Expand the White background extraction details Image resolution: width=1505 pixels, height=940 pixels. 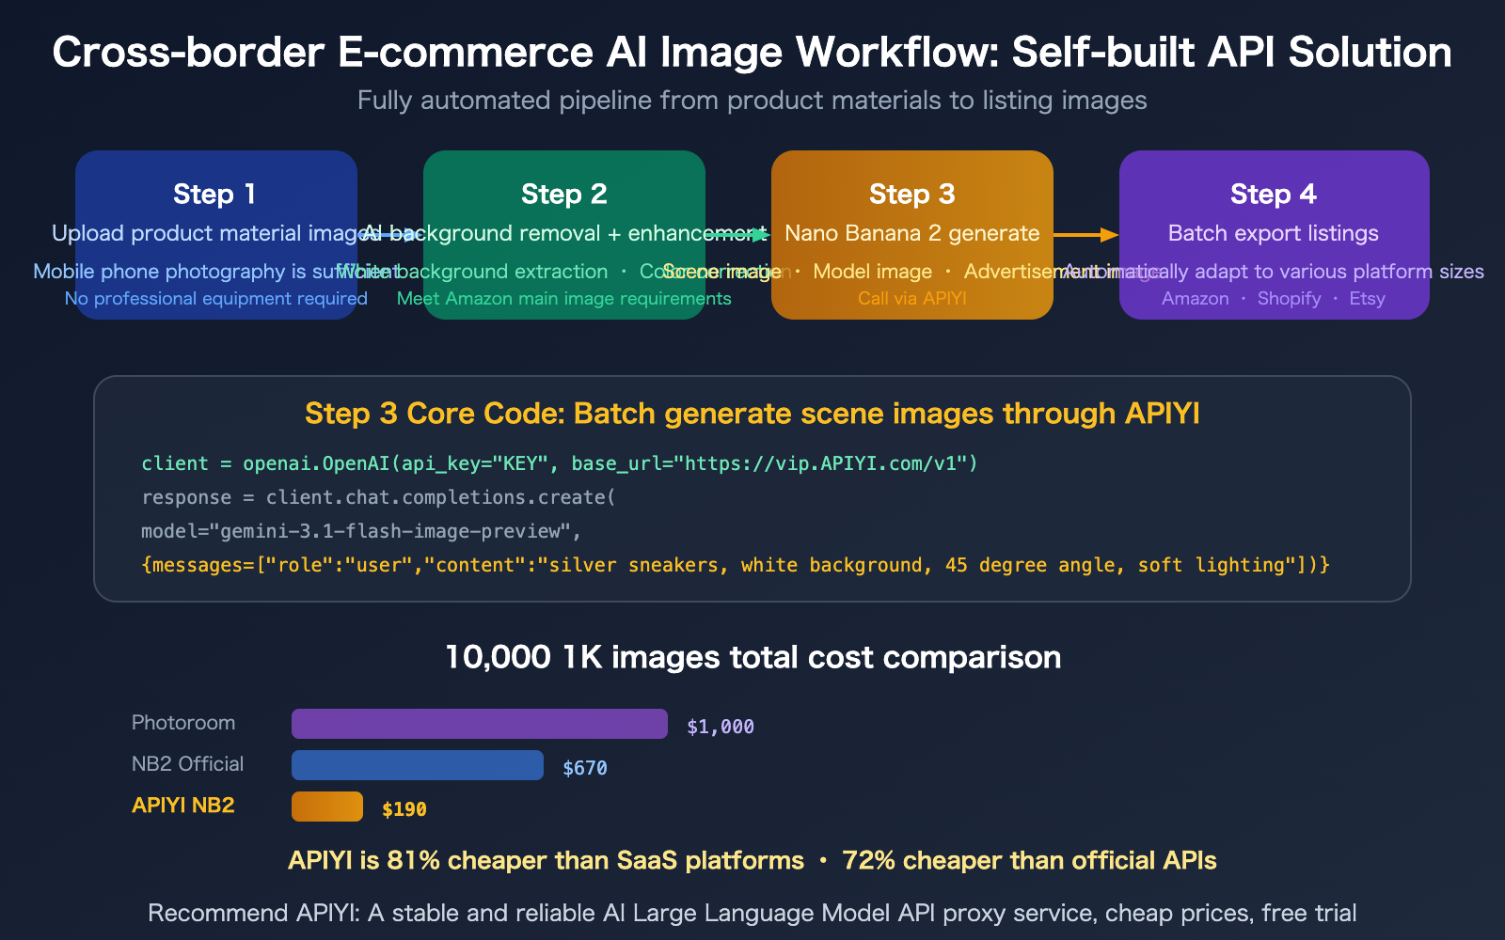point(471,272)
